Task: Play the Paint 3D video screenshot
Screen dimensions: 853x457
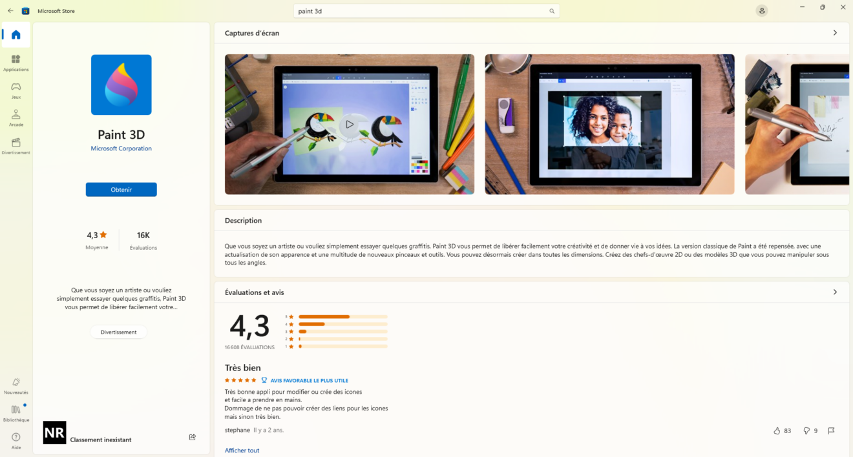Action: pos(350,124)
